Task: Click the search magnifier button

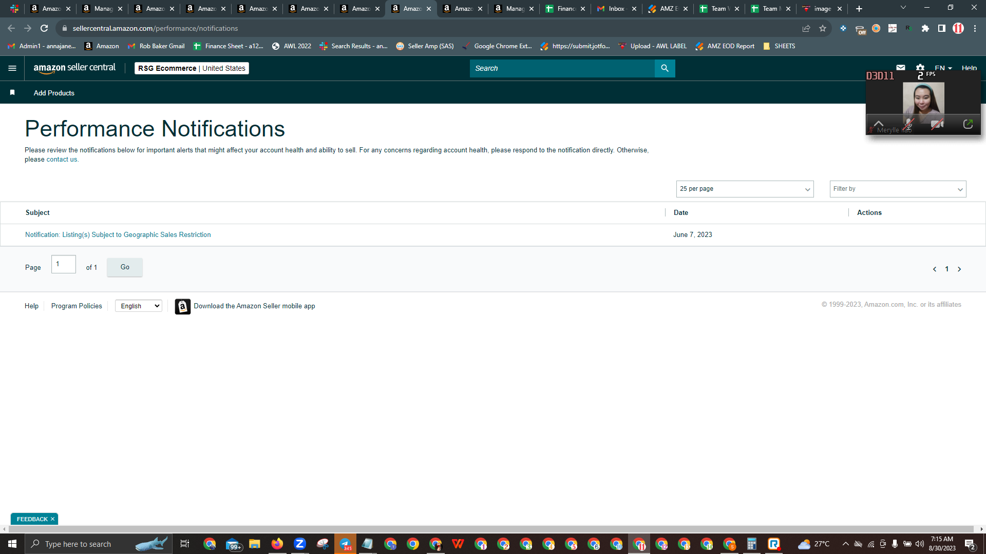Action: pyautogui.click(x=665, y=68)
